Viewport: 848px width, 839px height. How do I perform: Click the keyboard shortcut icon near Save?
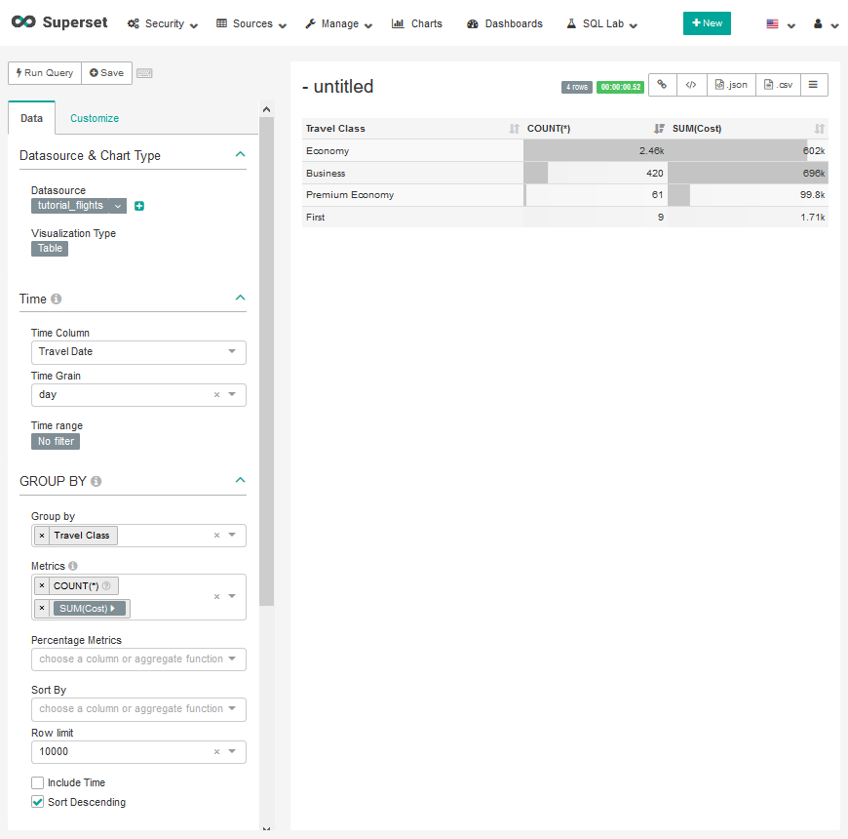pos(144,73)
